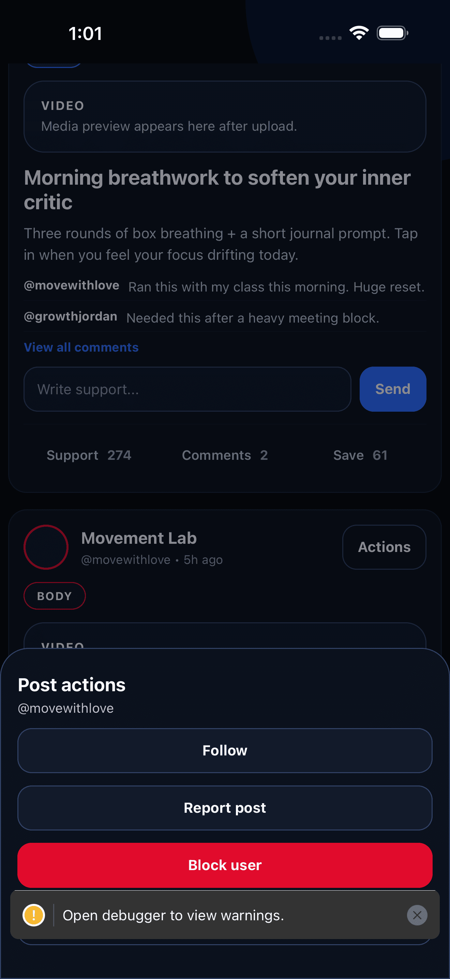450x979 pixels.
Task: Select Report post from the sheet
Action: pos(225,808)
